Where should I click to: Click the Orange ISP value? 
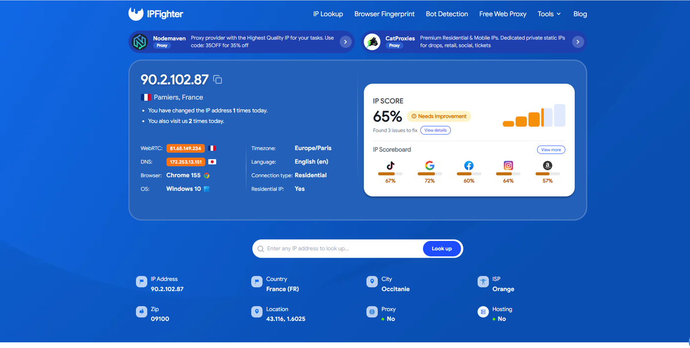(503, 289)
